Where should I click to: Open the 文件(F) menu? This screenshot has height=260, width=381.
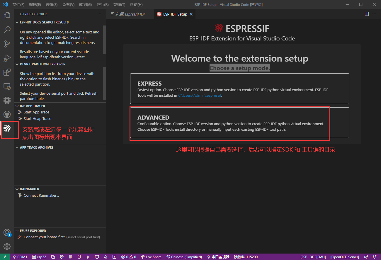pos(18,4)
